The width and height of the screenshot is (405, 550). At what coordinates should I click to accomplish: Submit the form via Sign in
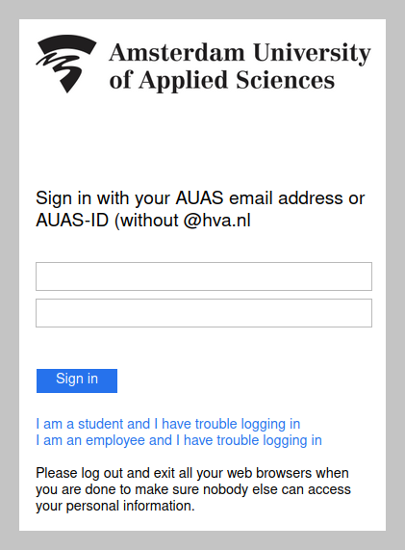click(77, 380)
